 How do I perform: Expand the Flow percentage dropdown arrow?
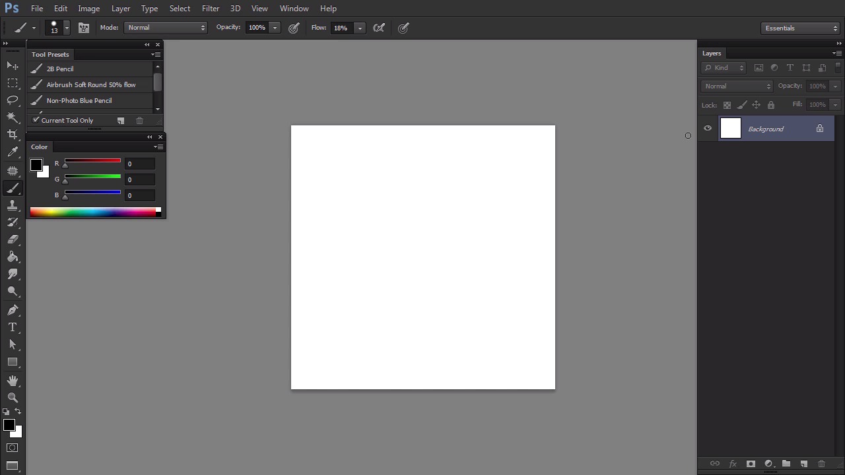coord(360,28)
